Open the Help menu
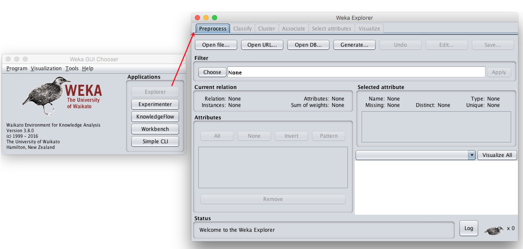 (88, 68)
